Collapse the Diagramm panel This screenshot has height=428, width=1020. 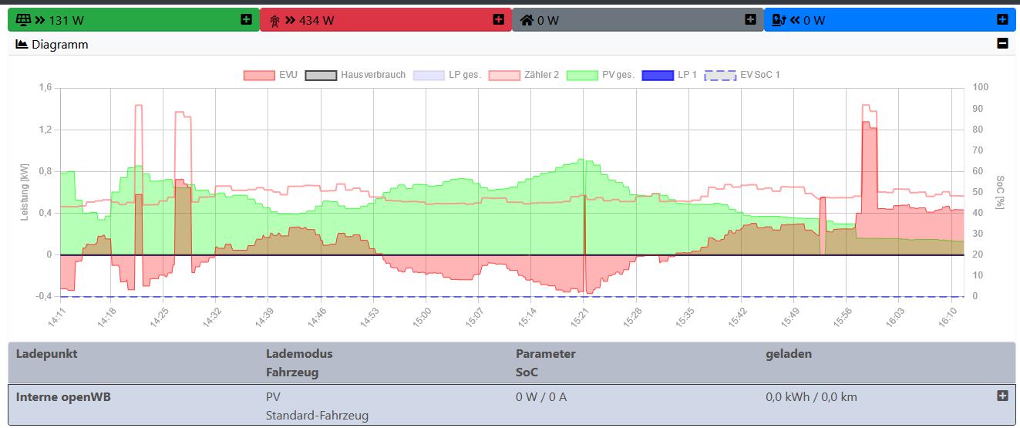pyautogui.click(x=1002, y=44)
